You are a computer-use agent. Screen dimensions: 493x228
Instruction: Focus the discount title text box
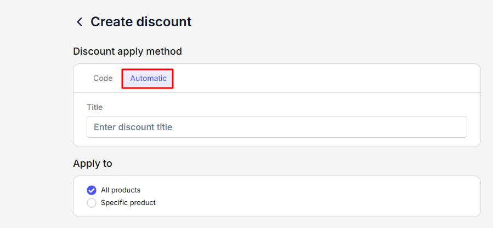276,127
